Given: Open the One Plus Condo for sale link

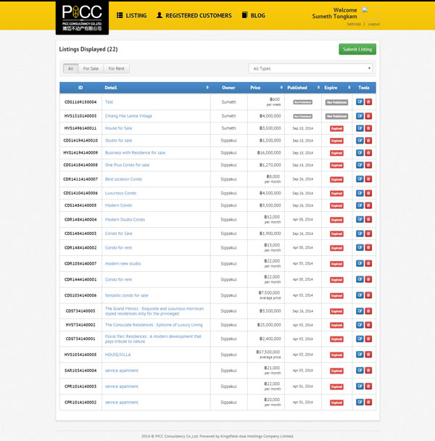Looking at the screenshot, I should (127, 165).
